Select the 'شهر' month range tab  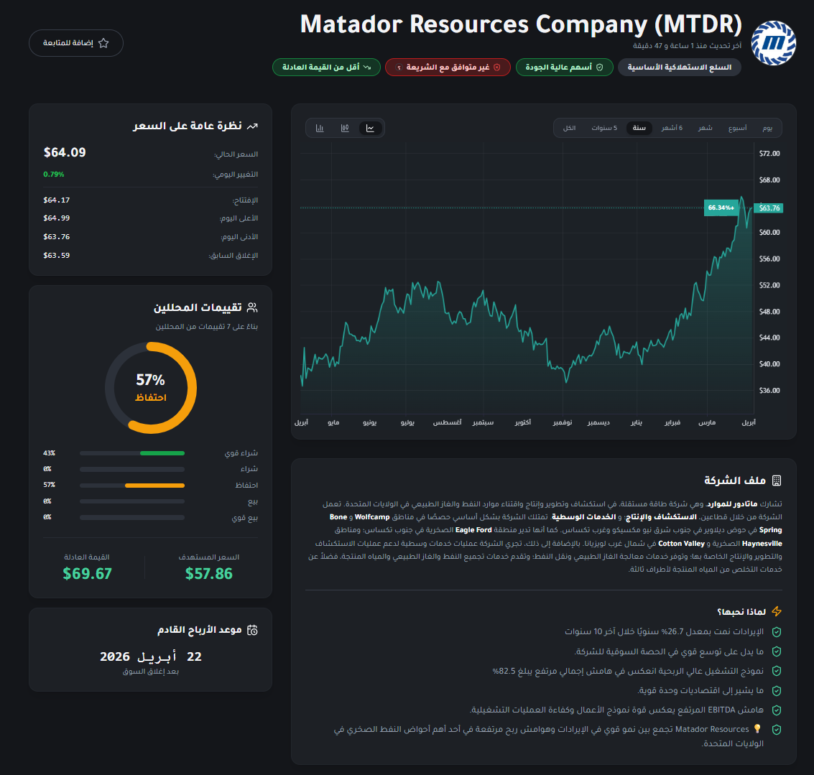705,129
